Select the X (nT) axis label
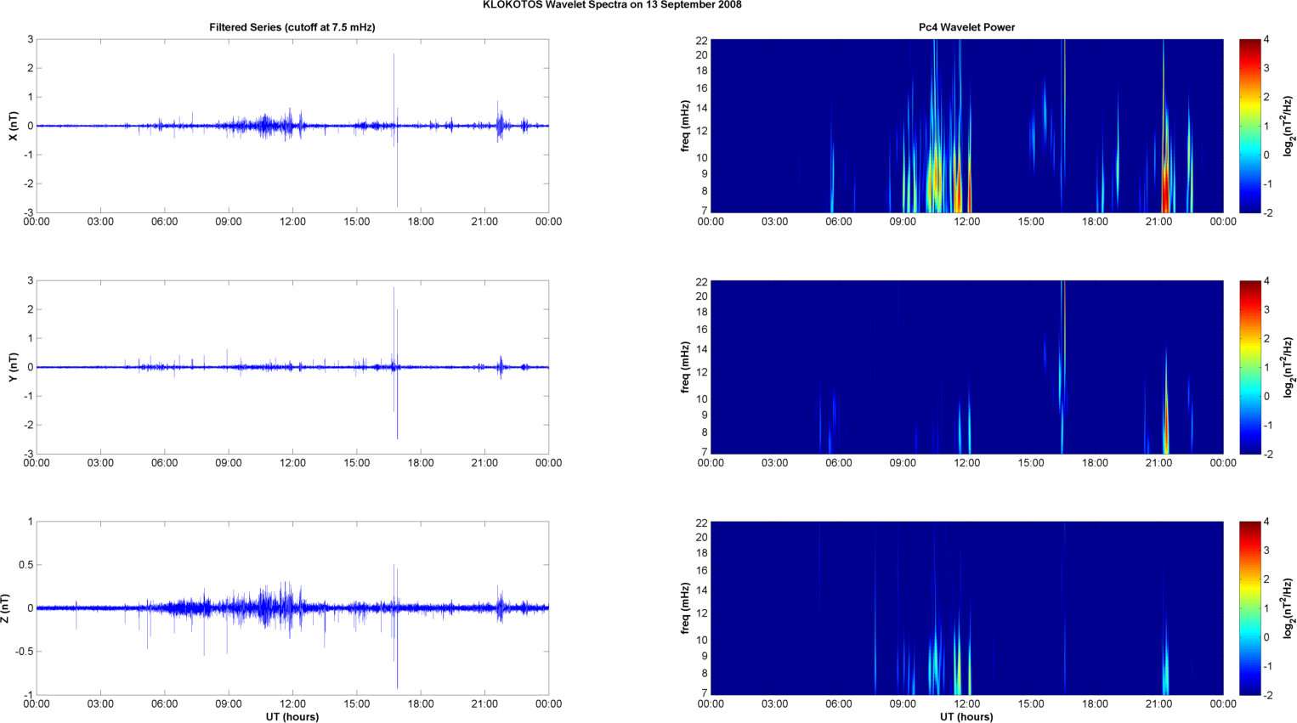 (x=13, y=126)
